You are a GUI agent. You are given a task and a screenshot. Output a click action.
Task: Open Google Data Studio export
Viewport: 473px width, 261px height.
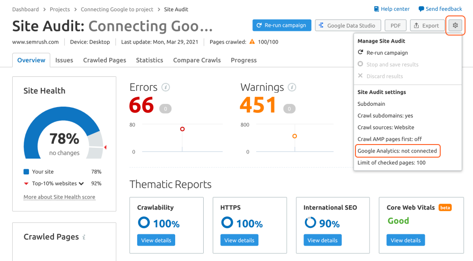348,26
